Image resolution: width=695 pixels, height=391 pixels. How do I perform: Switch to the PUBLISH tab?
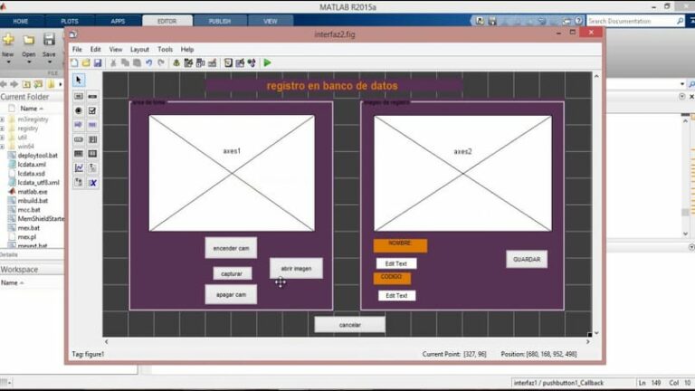tap(219, 20)
